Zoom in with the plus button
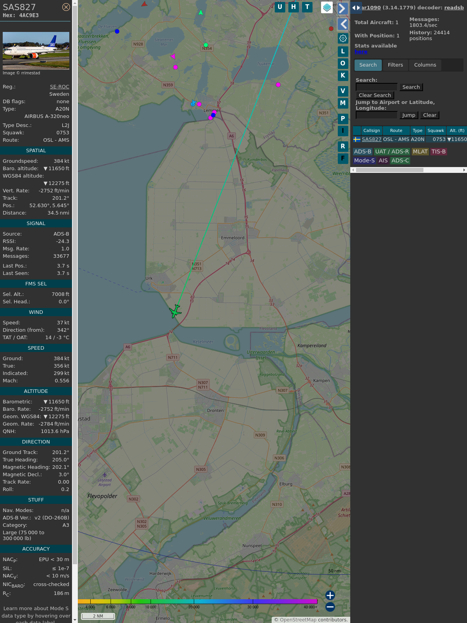The height and width of the screenshot is (623, 467). (330, 595)
